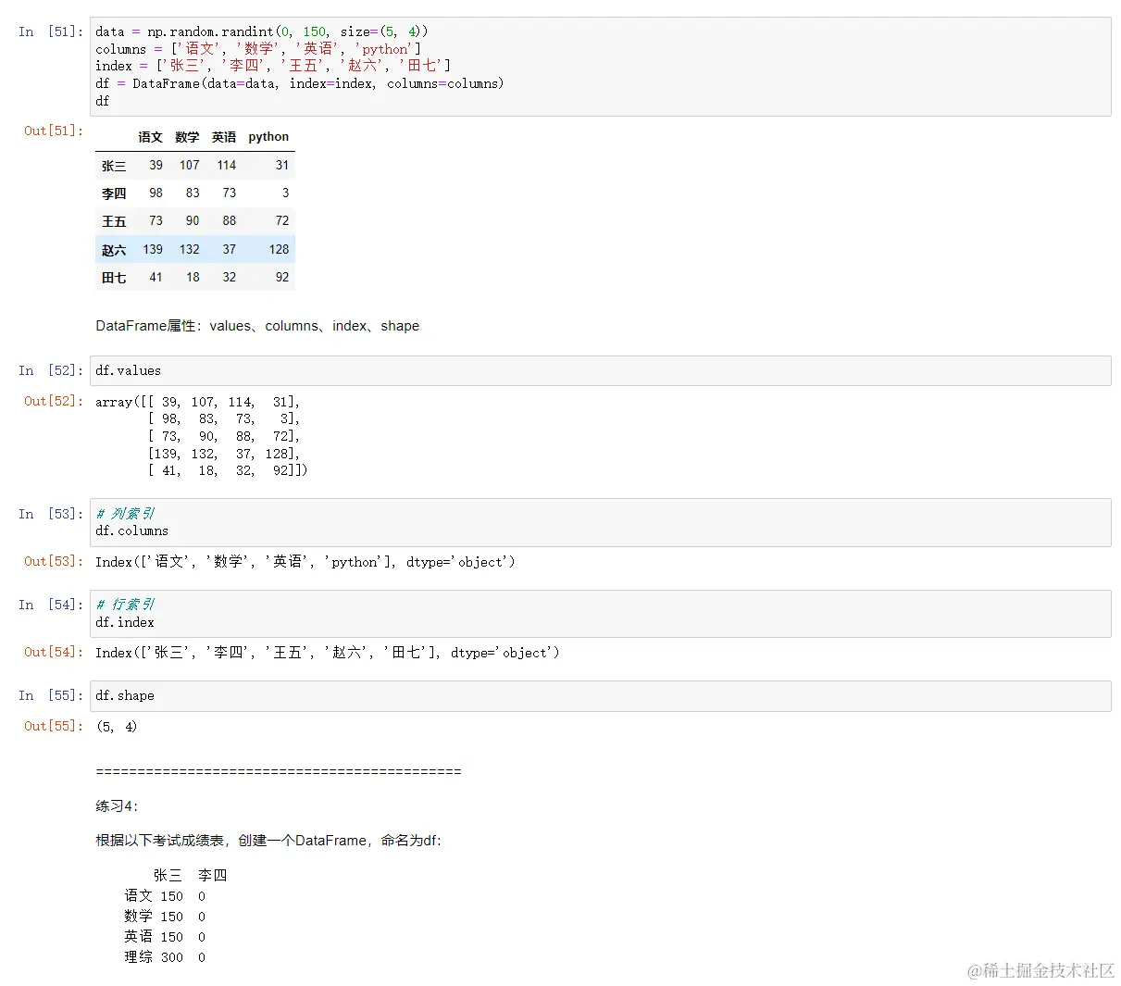The image size is (1121, 986).
Task: Click the cell value 114 in 张三 row
Action: [x=227, y=165]
